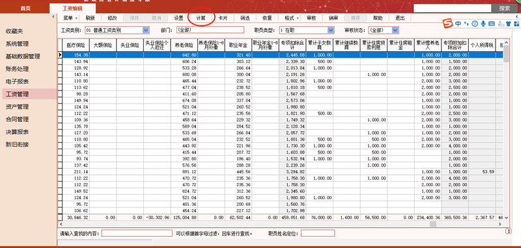Screen dimensions: 521x248
Task: Open the skin shirt icon in input bar
Action: [509, 23]
